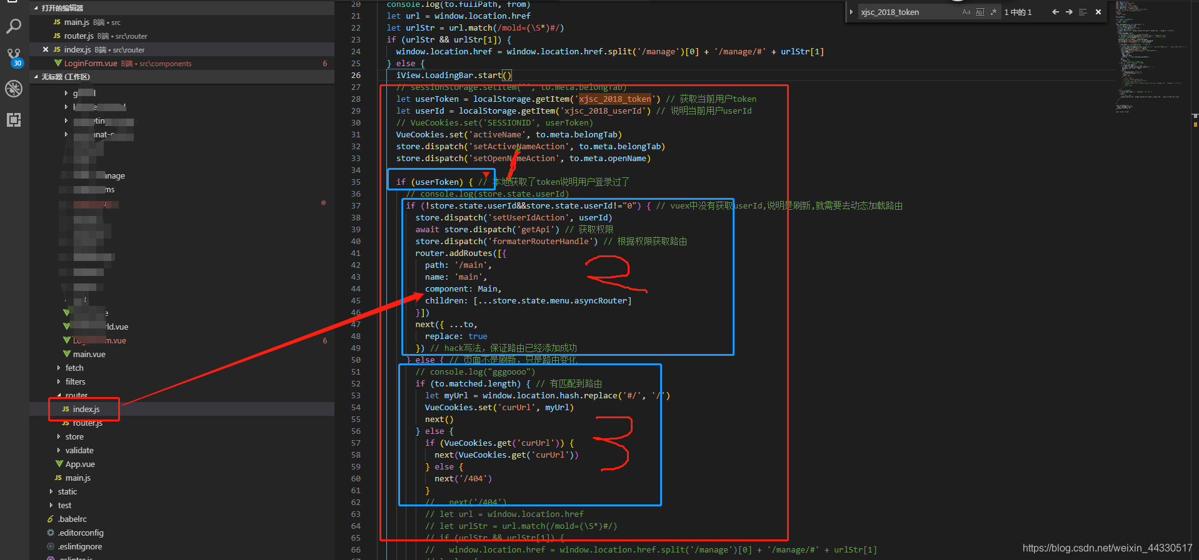Click line number 35 in gutter
The width and height of the screenshot is (1199, 560).
click(x=356, y=182)
